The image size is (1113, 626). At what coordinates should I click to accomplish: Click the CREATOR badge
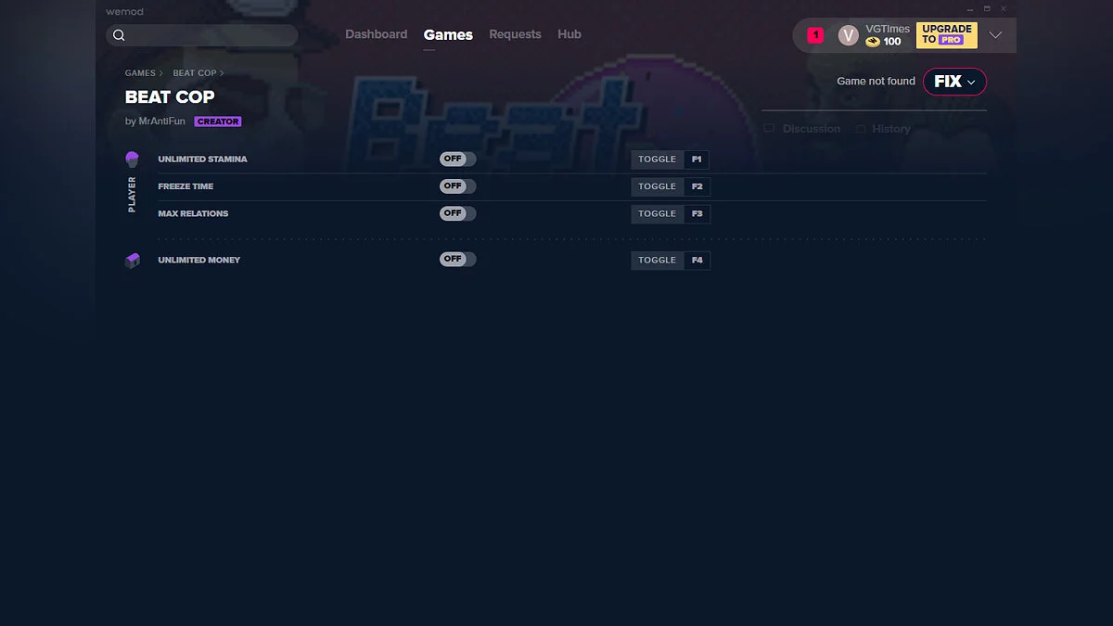tap(218, 121)
